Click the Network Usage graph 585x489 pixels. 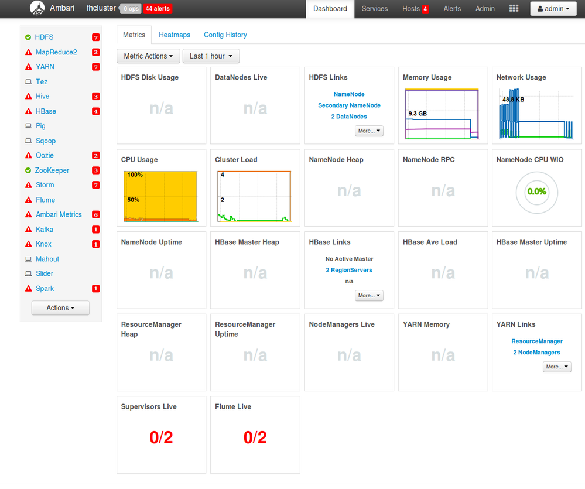[536, 114]
